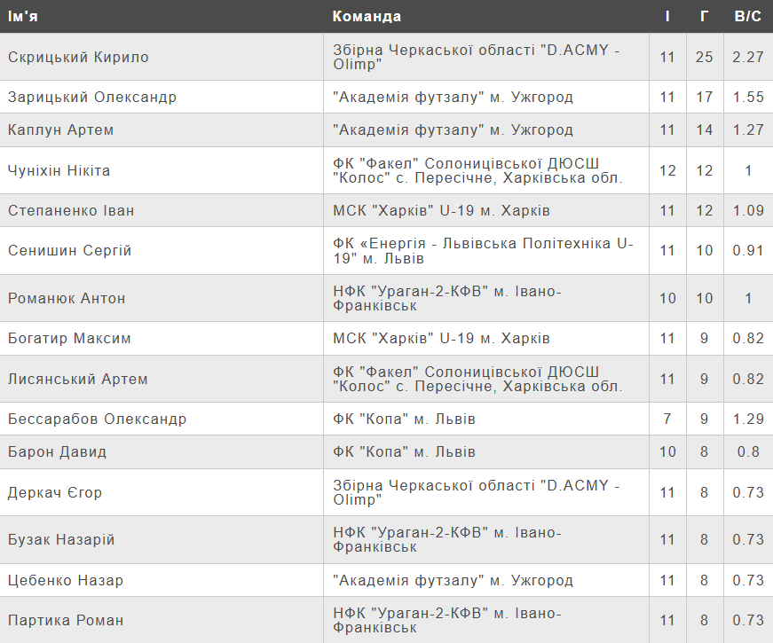Select player Бузак Назарій
Screen dimensions: 773x643
(61, 540)
